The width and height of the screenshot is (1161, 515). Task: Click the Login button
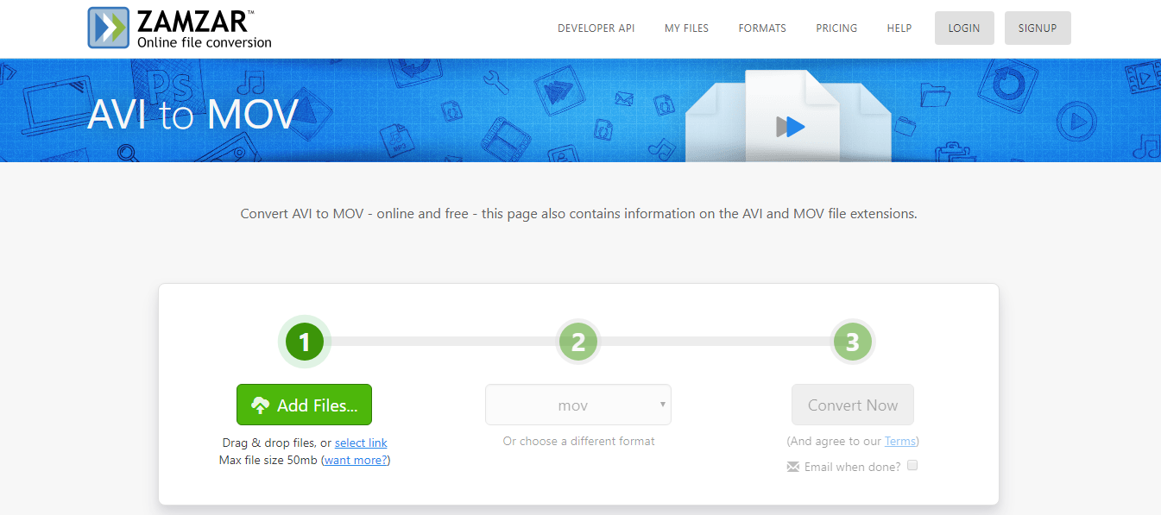964,28
